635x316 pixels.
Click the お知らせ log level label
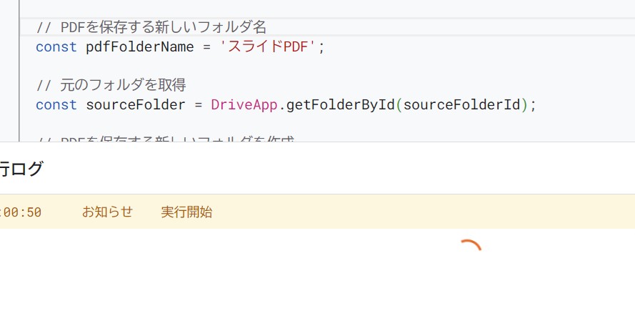click(x=107, y=212)
